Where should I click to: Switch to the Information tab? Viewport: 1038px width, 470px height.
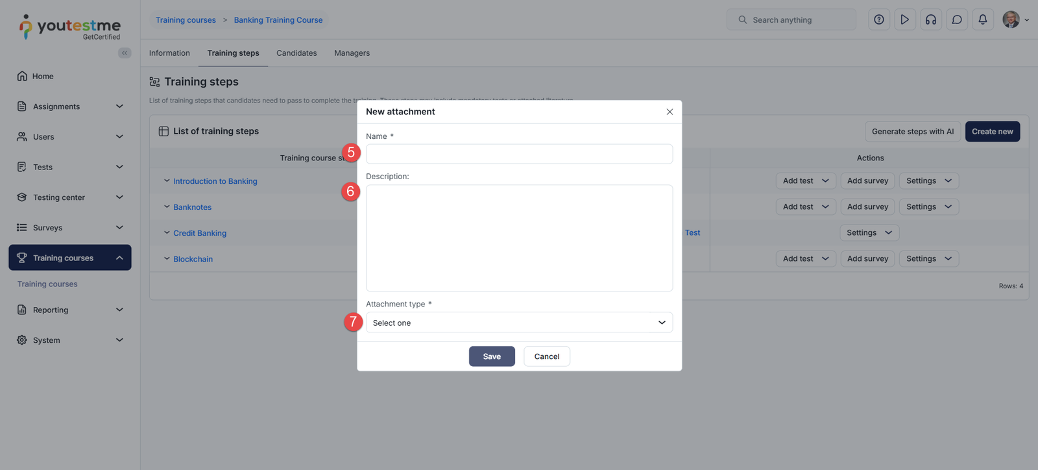(169, 53)
